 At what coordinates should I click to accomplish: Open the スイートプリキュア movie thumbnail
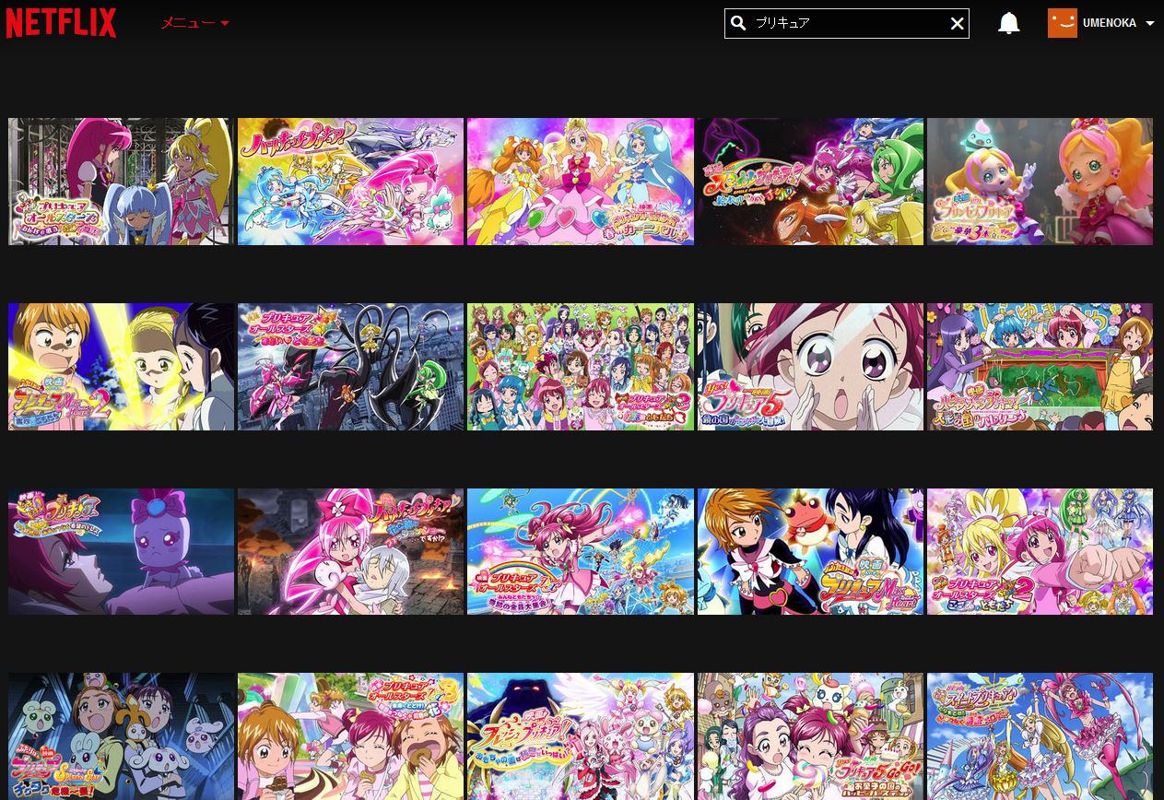click(1040, 736)
